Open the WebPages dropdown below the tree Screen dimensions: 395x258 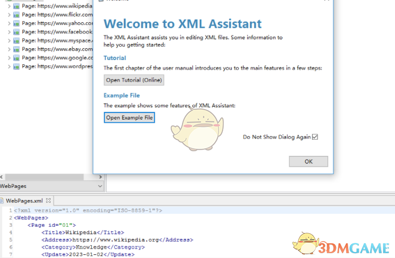(x=52, y=186)
